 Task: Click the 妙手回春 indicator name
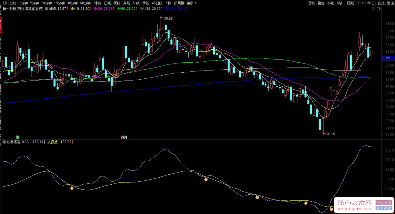(13, 142)
